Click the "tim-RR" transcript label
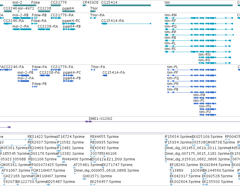 point(170,32)
